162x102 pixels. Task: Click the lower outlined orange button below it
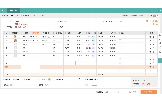point(155,24)
